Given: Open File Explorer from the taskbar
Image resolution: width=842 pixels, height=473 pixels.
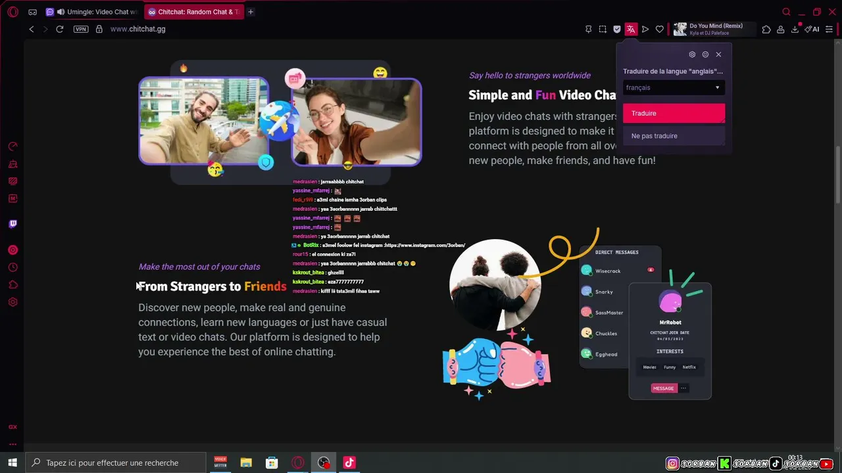Looking at the screenshot, I should (246, 462).
